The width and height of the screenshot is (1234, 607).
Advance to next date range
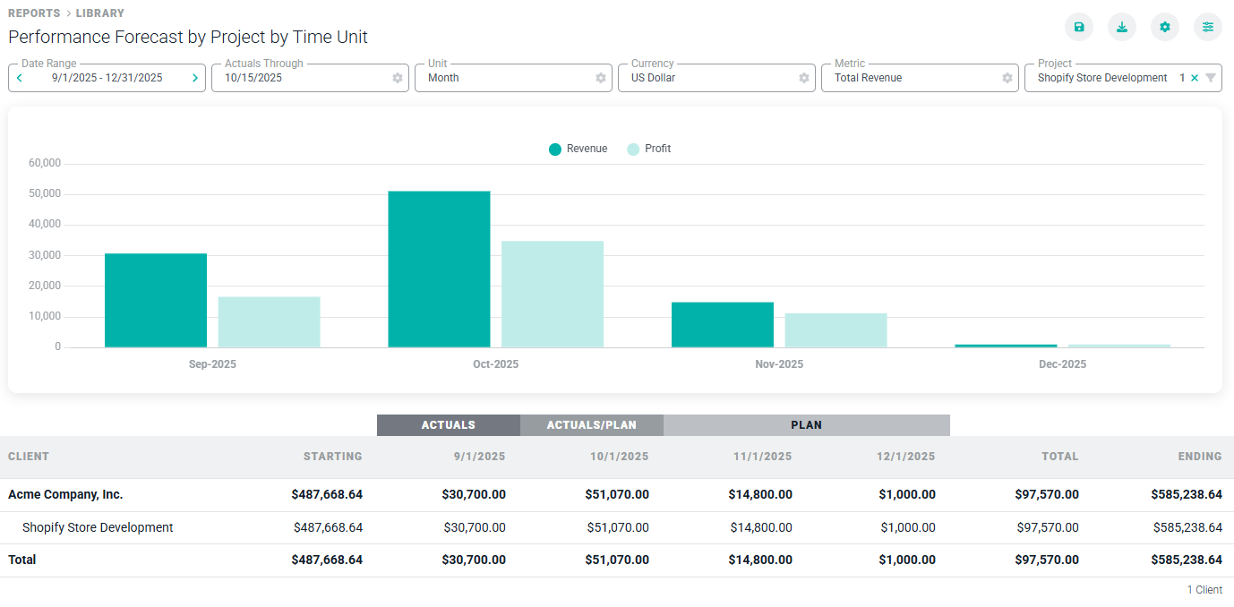click(195, 78)
